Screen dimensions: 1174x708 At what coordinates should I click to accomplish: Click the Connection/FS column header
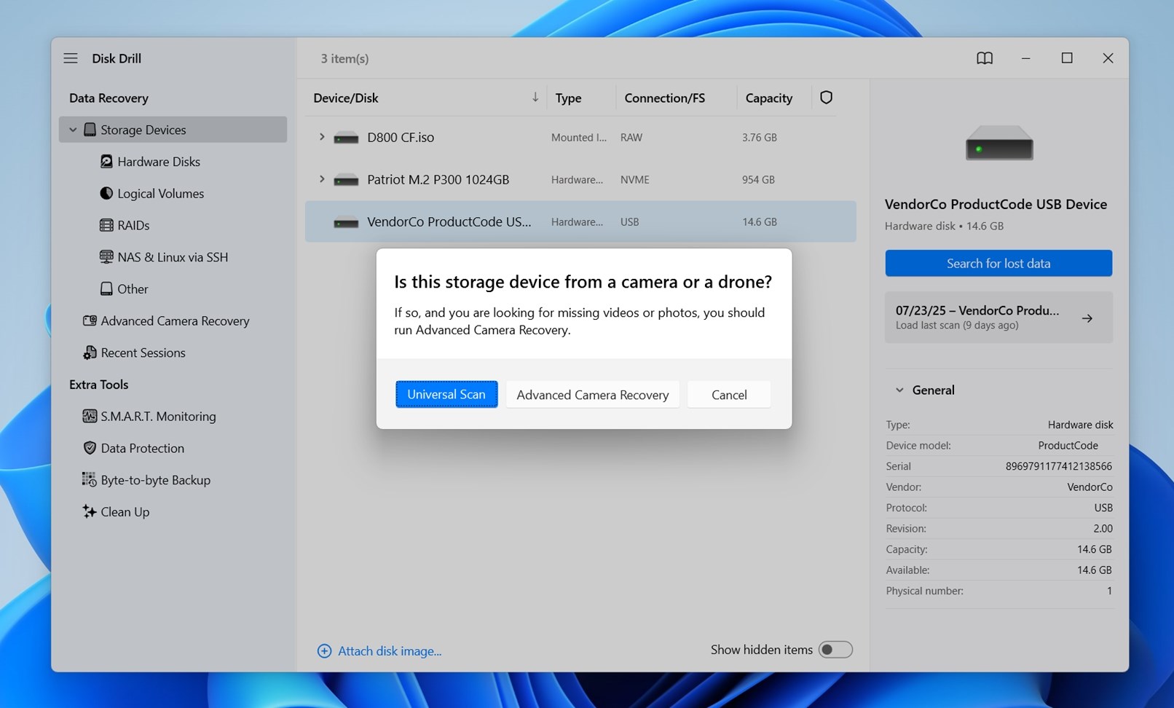point(664,98)
